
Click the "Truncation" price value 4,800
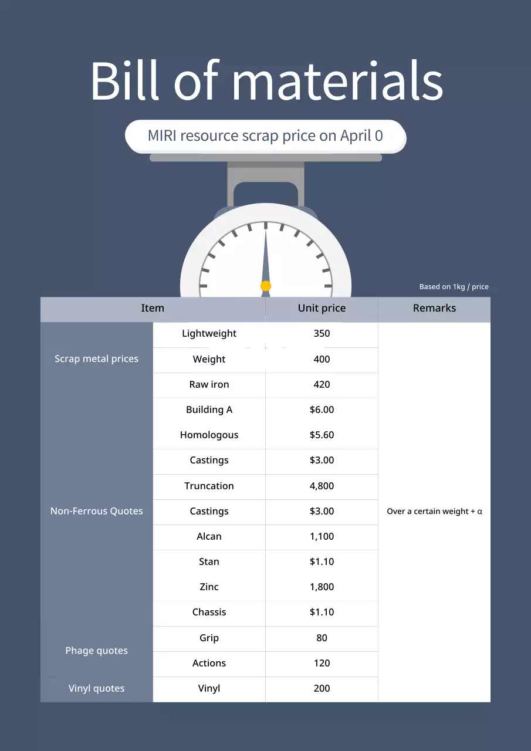tap(322, 486)
